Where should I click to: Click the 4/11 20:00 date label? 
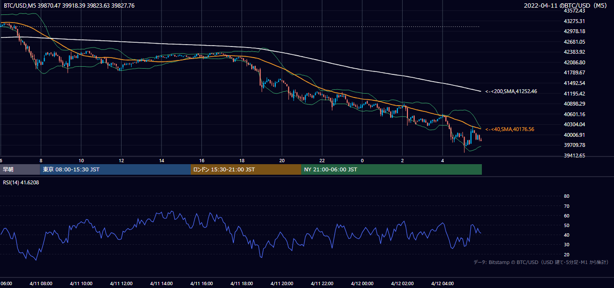[282, 284]
